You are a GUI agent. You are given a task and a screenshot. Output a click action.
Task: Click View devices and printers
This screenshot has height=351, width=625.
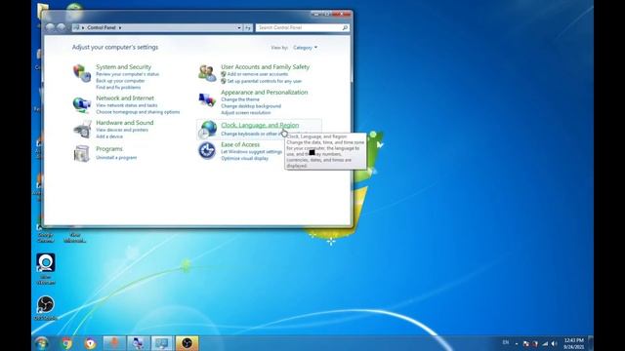click(x=121, y=130)
